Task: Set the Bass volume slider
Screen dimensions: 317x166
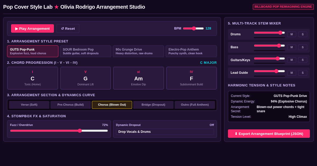Action: click(x=269, y=46)
